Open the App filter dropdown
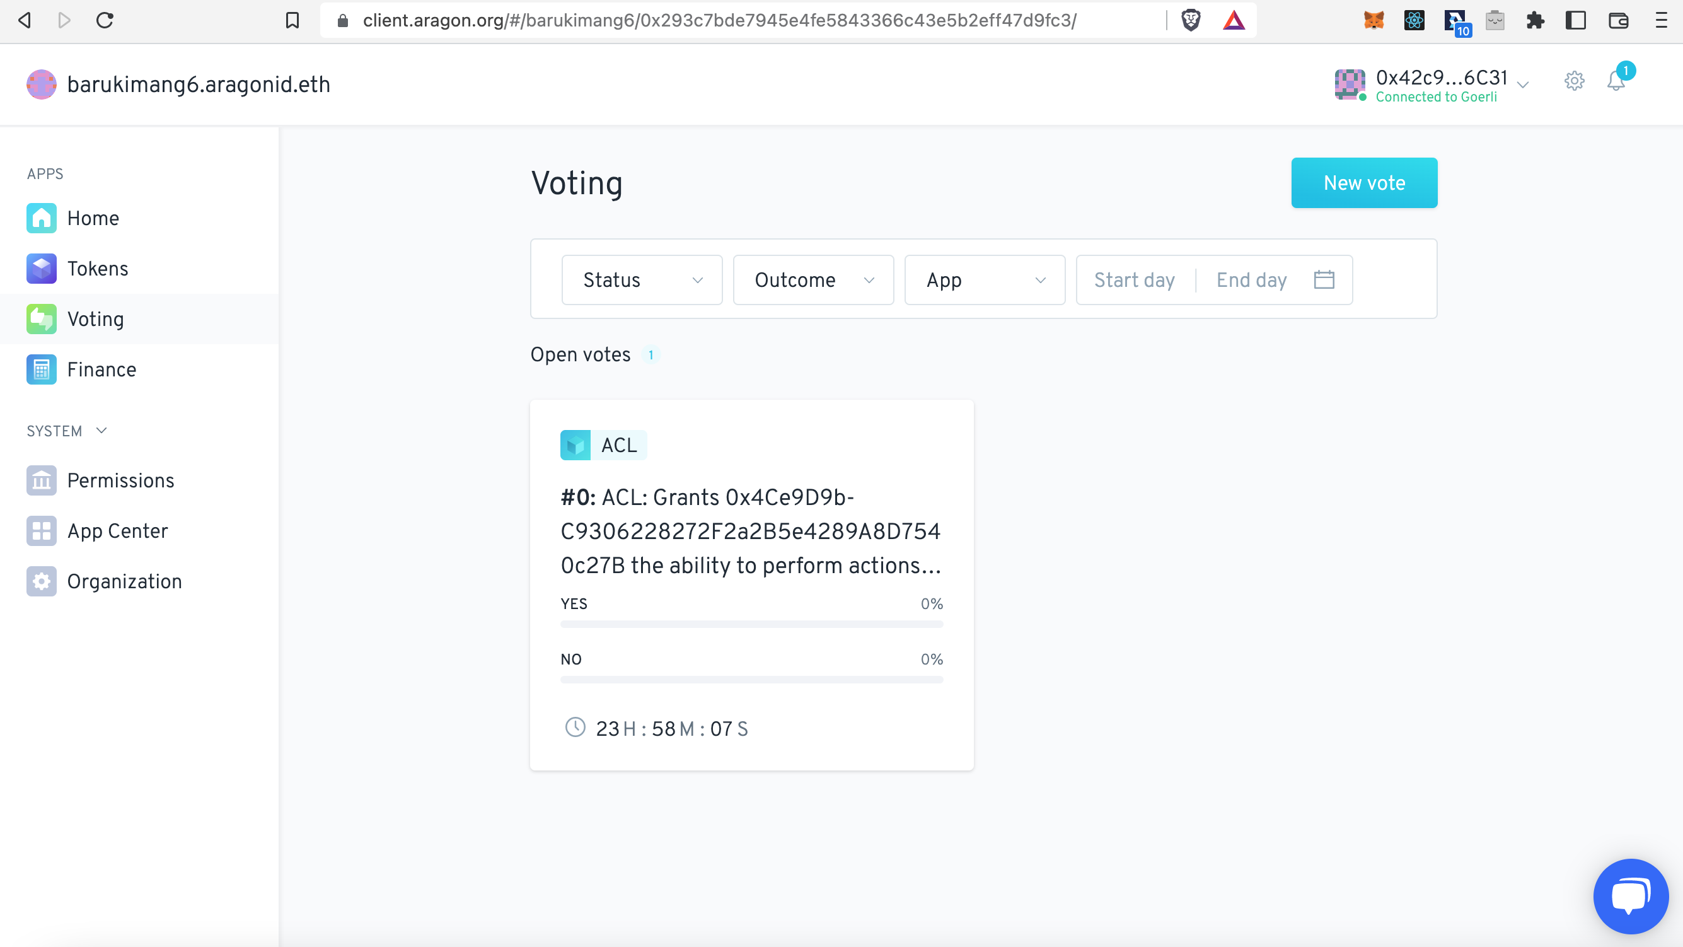 [985, 280]
